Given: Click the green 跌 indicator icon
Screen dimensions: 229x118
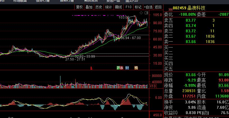Looking at the screenshot, I should click(118, 68).
